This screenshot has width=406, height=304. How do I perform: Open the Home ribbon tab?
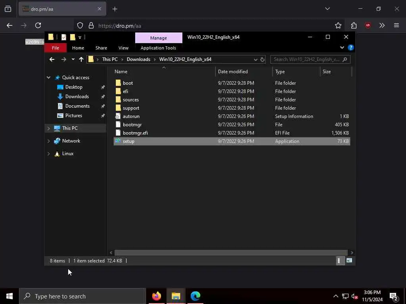point(78,48)
